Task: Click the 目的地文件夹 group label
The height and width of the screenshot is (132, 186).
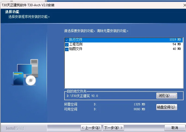Action: [x=77, y=91]
